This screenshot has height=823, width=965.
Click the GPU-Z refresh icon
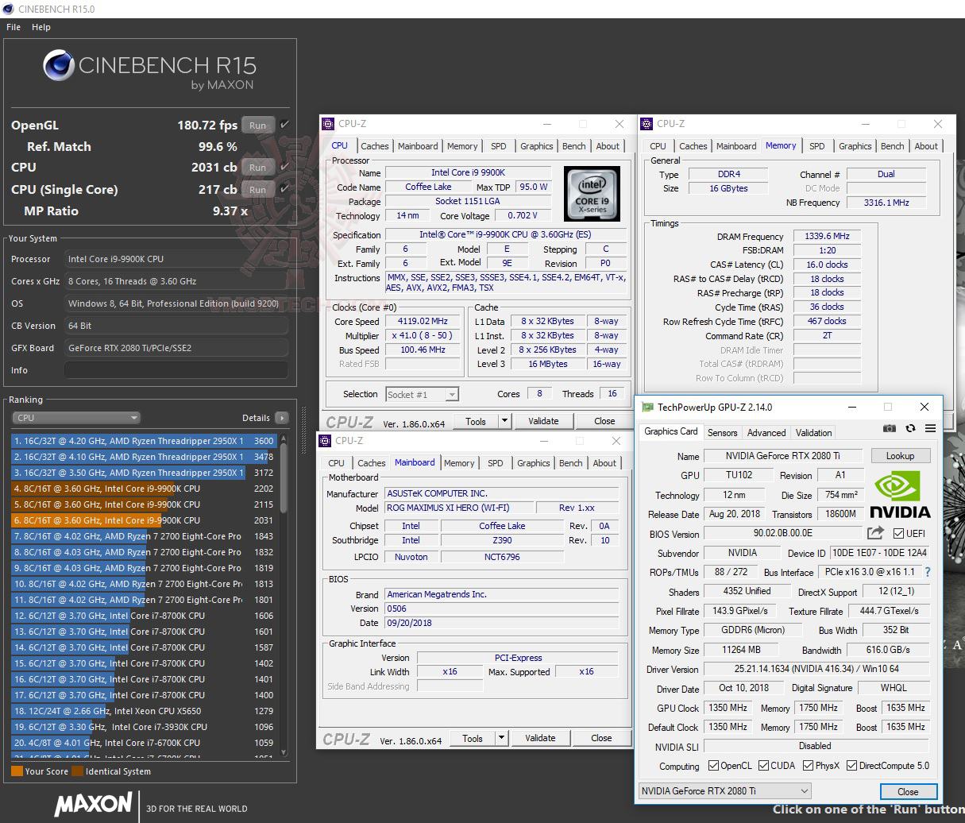910,429
